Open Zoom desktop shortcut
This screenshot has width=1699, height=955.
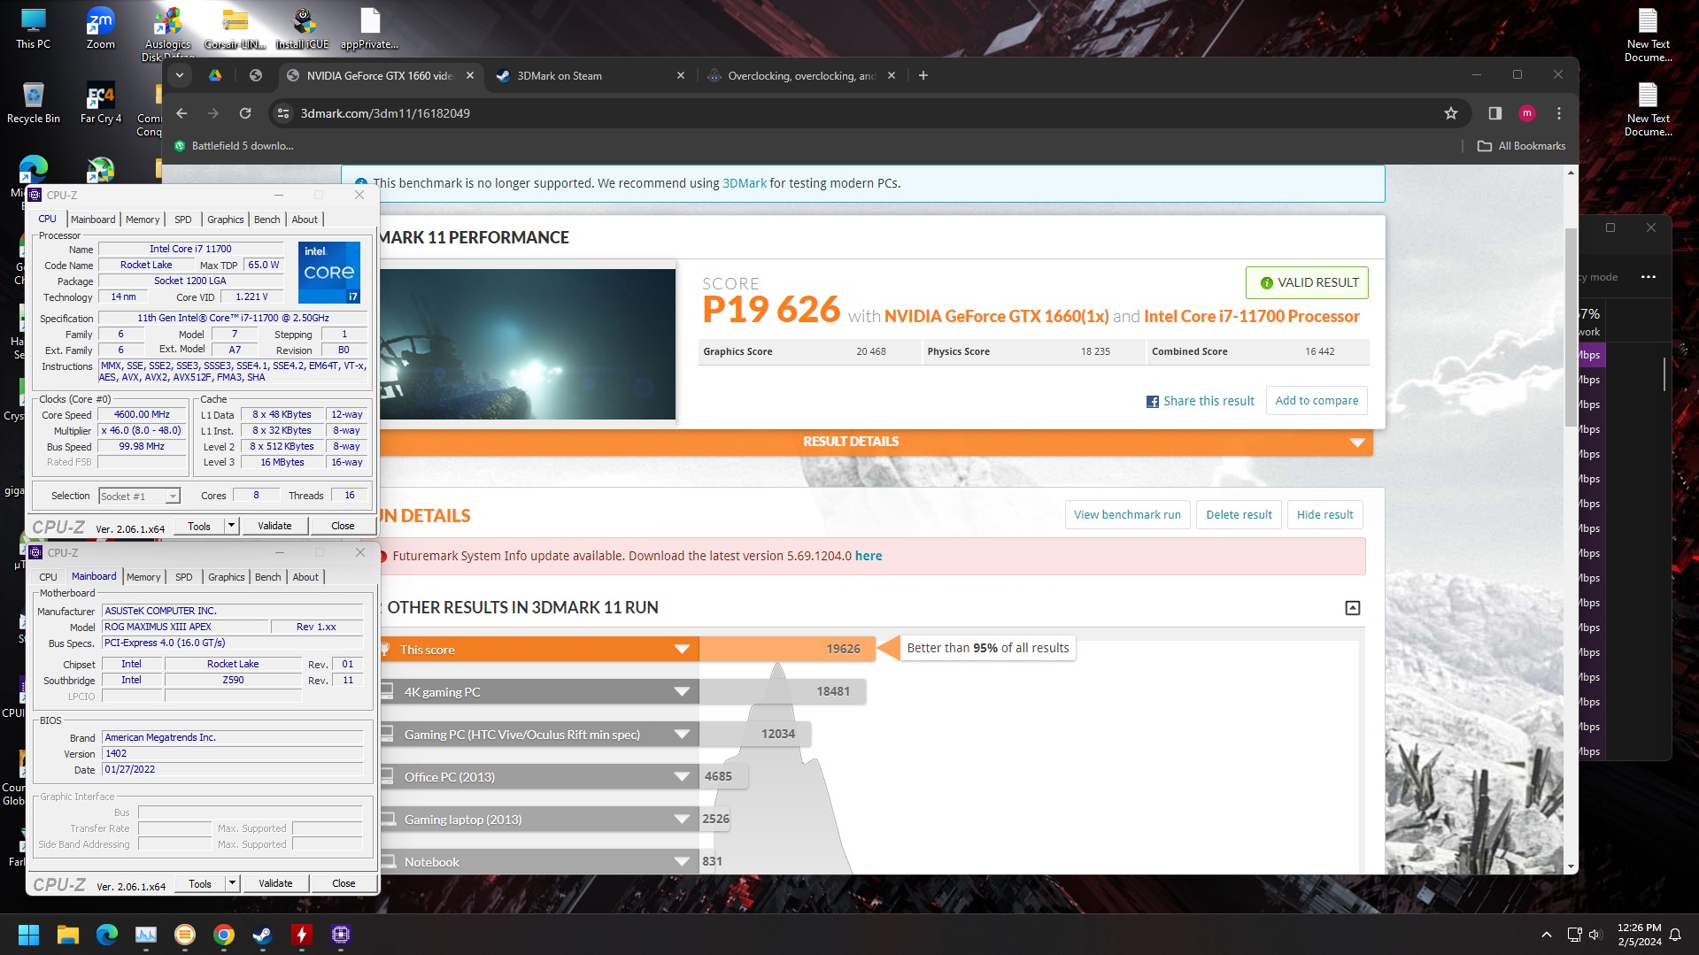(100, 28)
